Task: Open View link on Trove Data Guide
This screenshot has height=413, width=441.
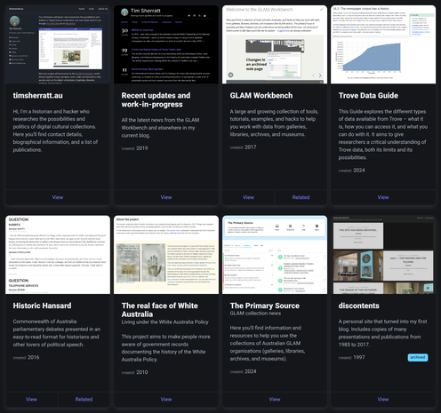Action: 383,197
